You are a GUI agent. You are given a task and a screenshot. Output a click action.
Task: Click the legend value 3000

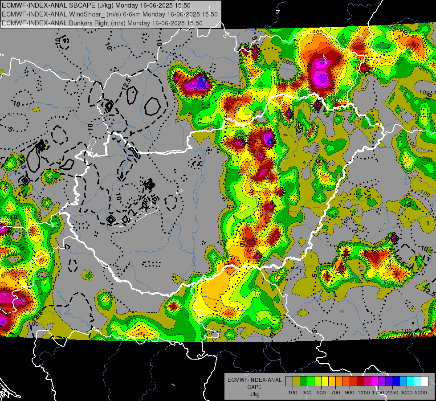click(x=407, y=393)
